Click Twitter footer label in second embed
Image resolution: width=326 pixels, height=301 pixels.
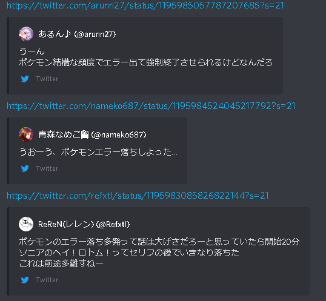click(x=47, y=168)
